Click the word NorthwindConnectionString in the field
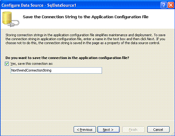175x136 pixels. click(x=31, y=71)
